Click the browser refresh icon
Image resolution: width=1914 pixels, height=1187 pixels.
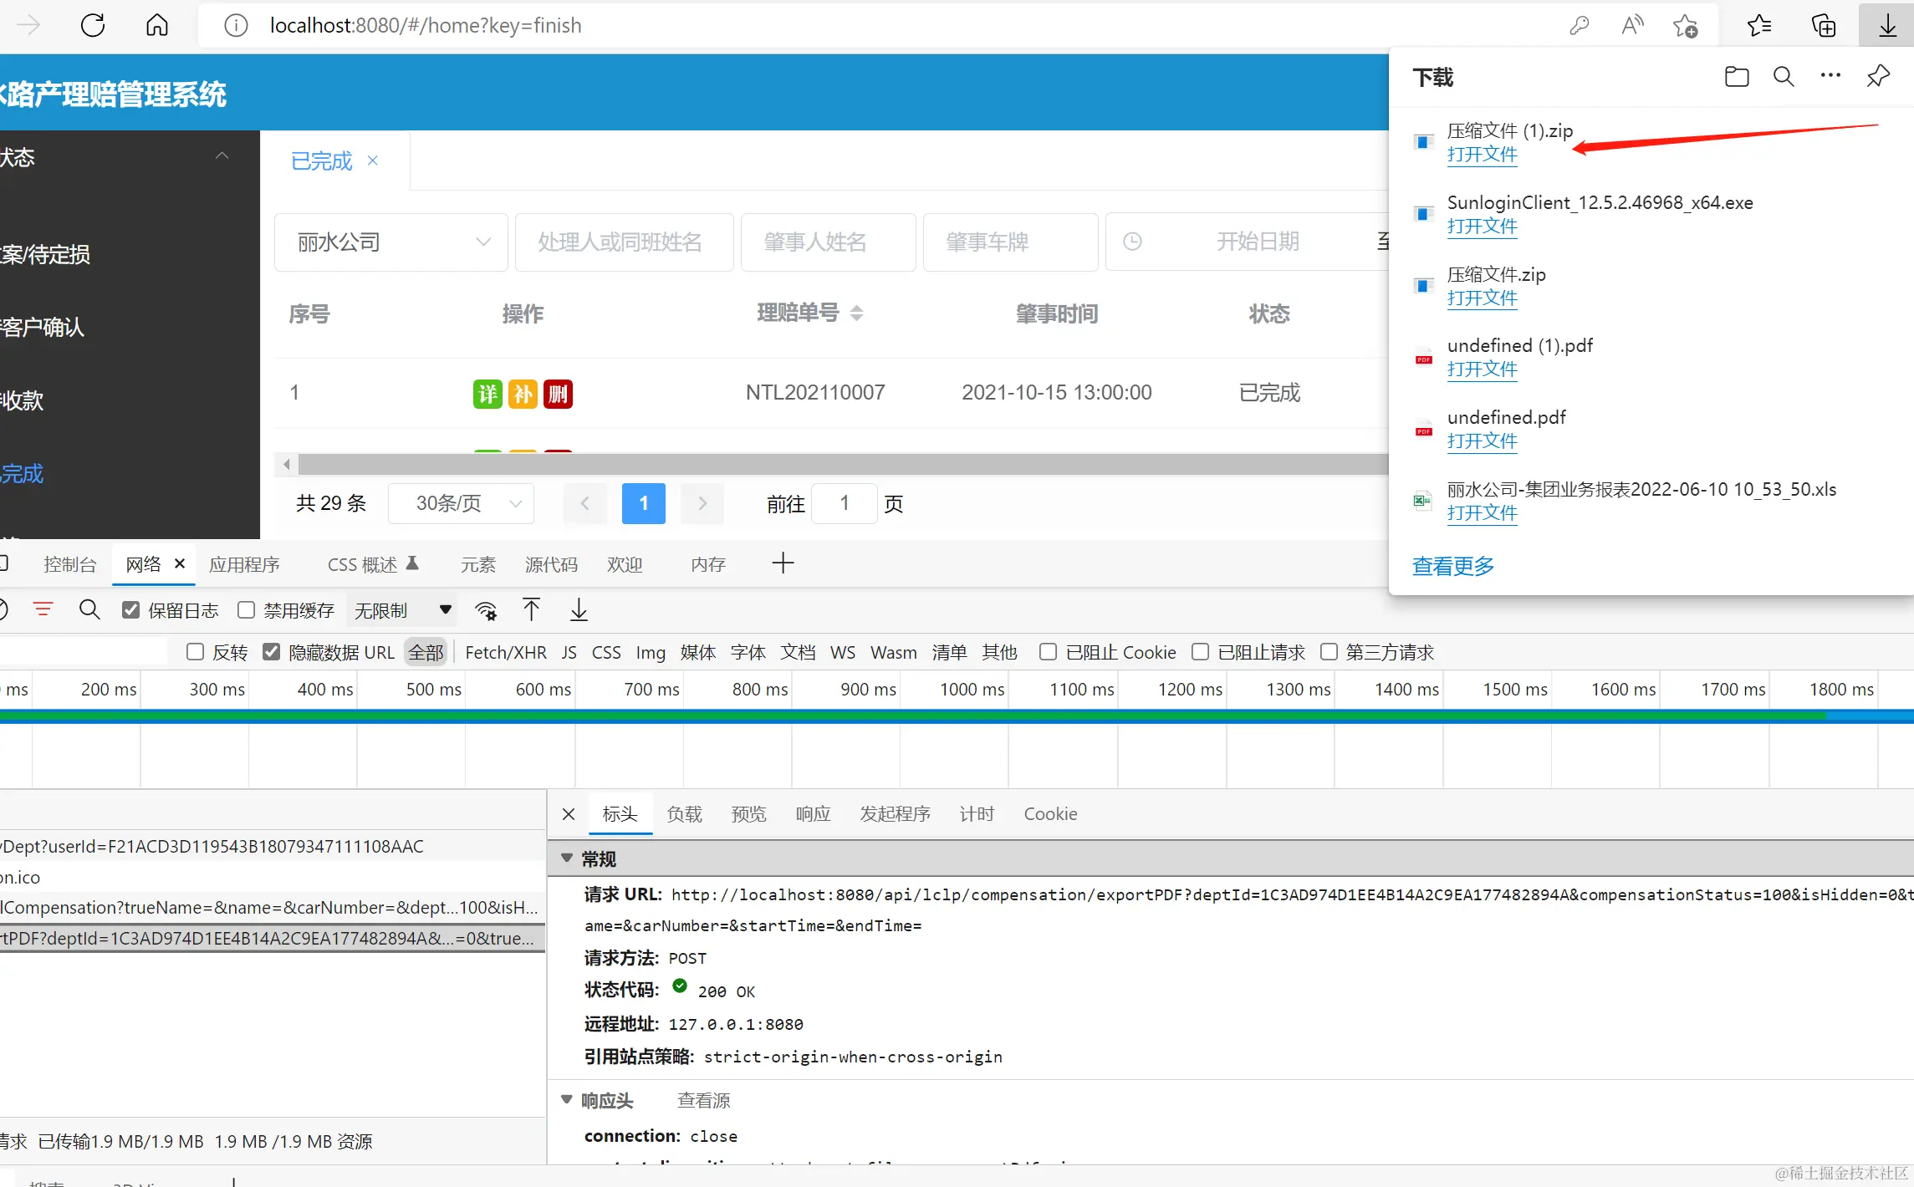click(x=93, y=25)
